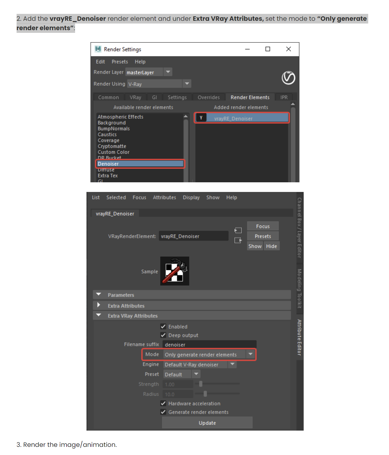Open the Help menu in Render Settings
This screenshot has width=389, height=455.
point(140,61)
